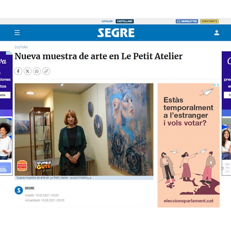Viewport: 231px width, 231px height.
Task: Share article via Facebook icon
Action: coord(18,71)
